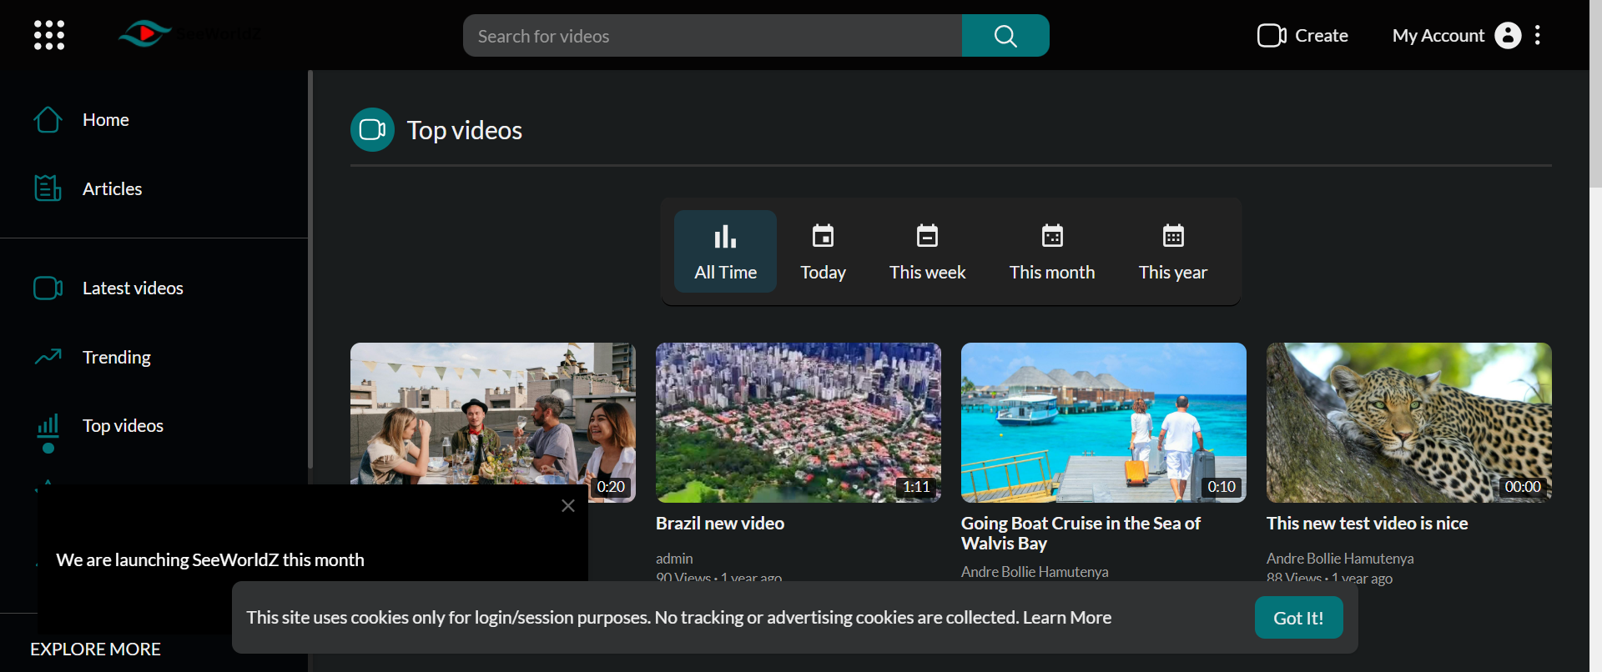
Task: Open the apps grid menu icon
Action: pos(49,35)
